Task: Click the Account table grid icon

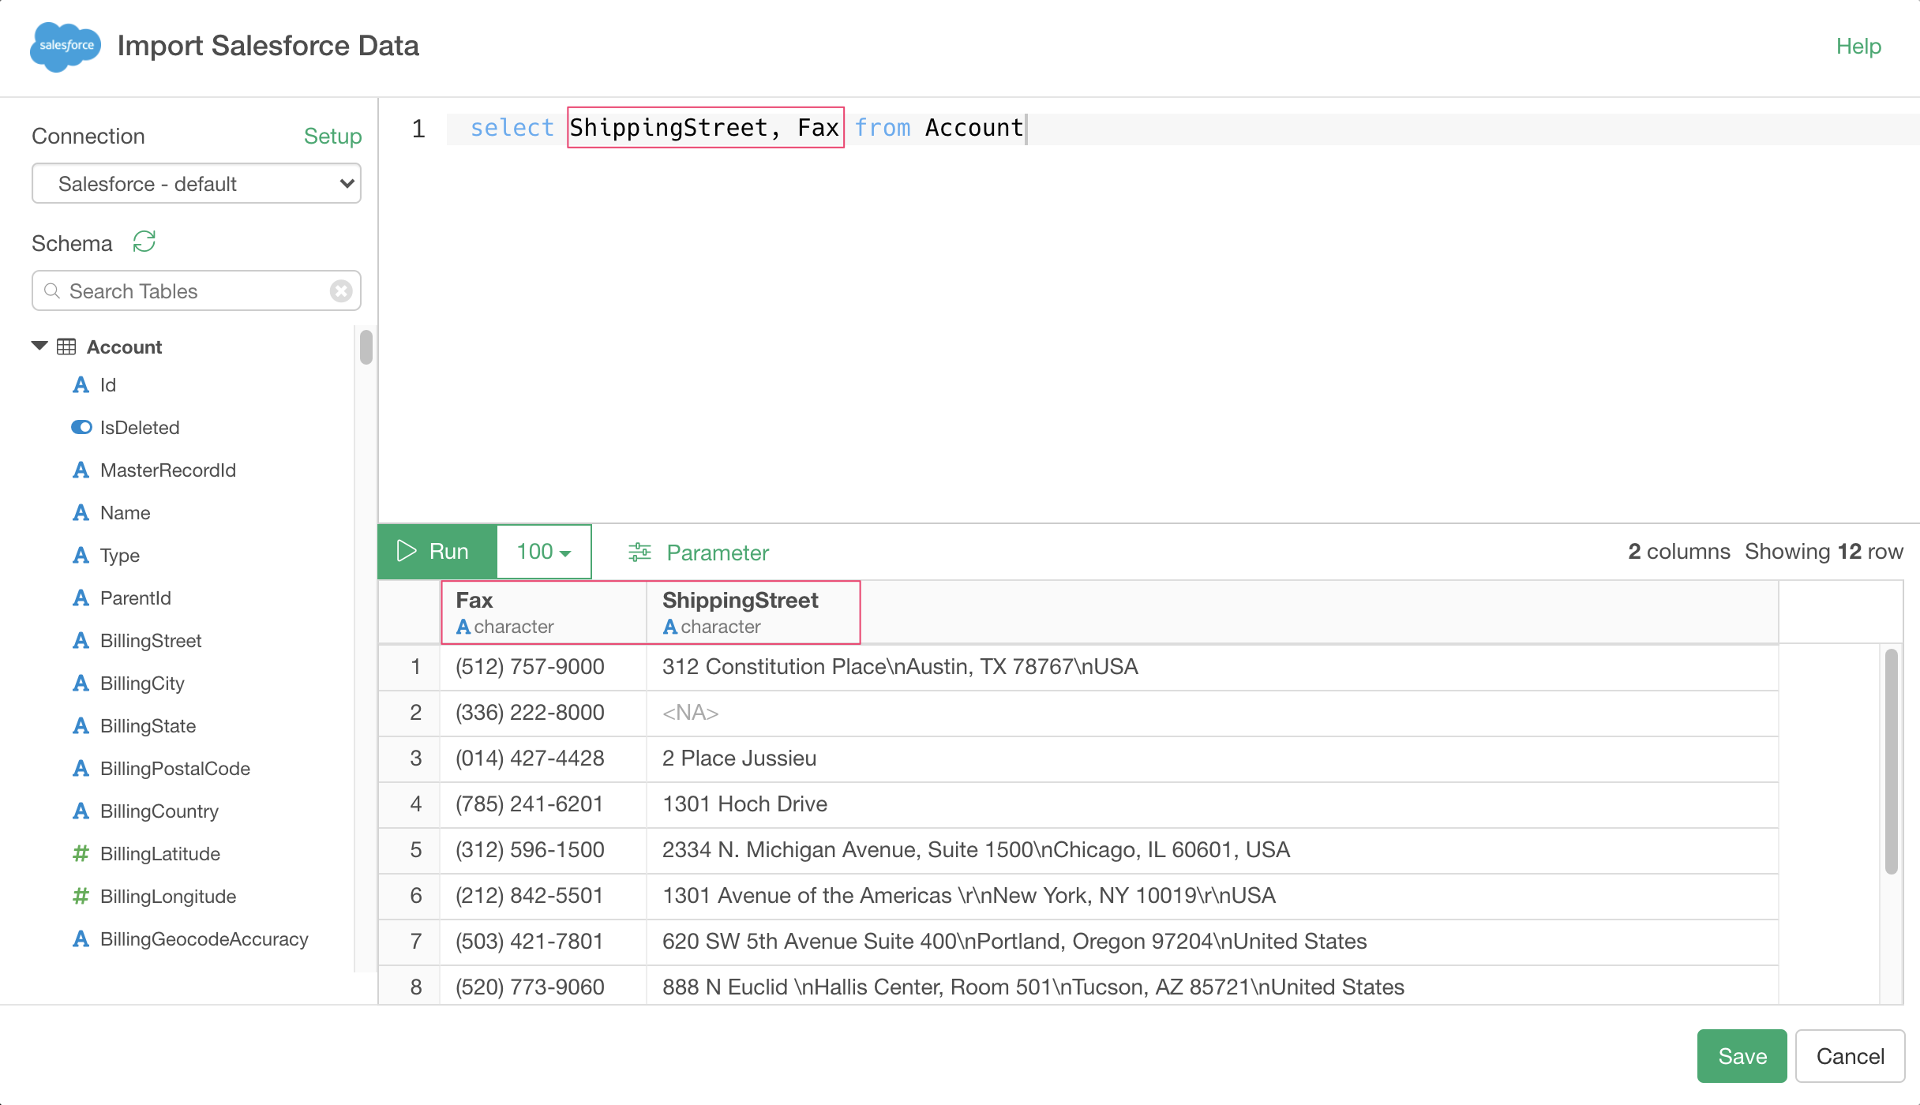Action: (x=66, y=347)
